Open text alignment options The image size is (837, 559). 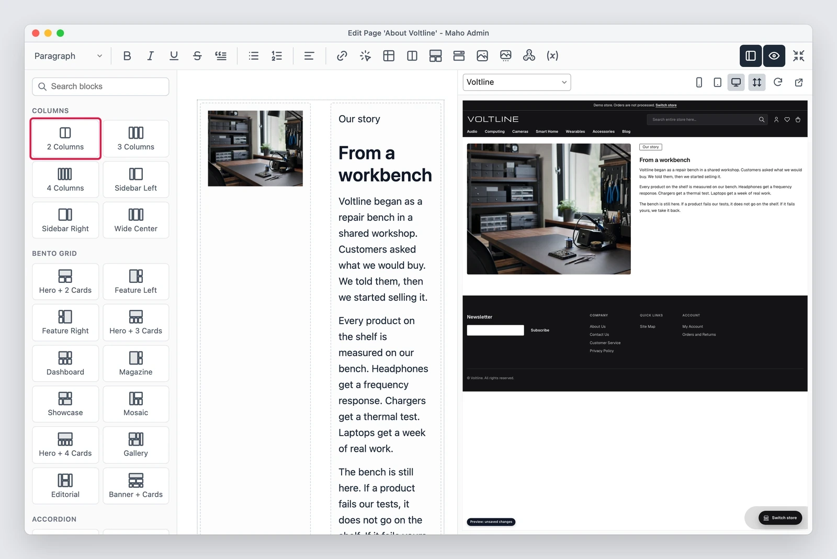(x=309, y=56)
